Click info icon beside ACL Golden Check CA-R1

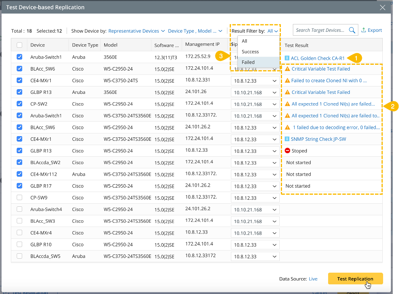click(287, 58)
